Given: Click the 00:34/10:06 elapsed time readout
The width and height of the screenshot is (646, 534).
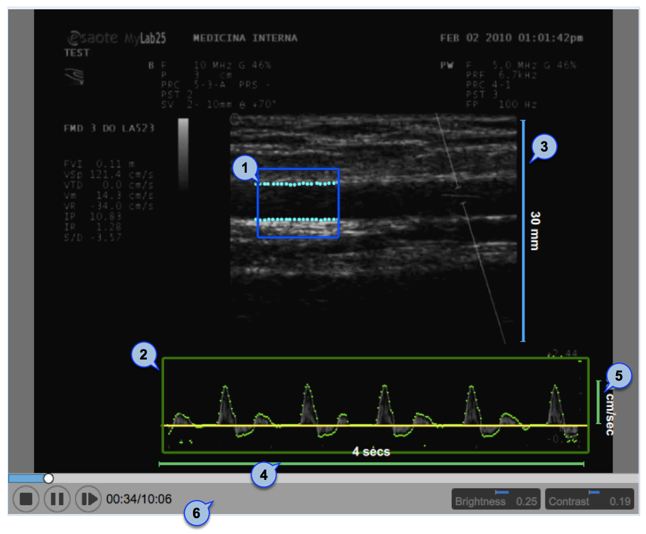Looking at the screenshot, I should tap(139, 499).
